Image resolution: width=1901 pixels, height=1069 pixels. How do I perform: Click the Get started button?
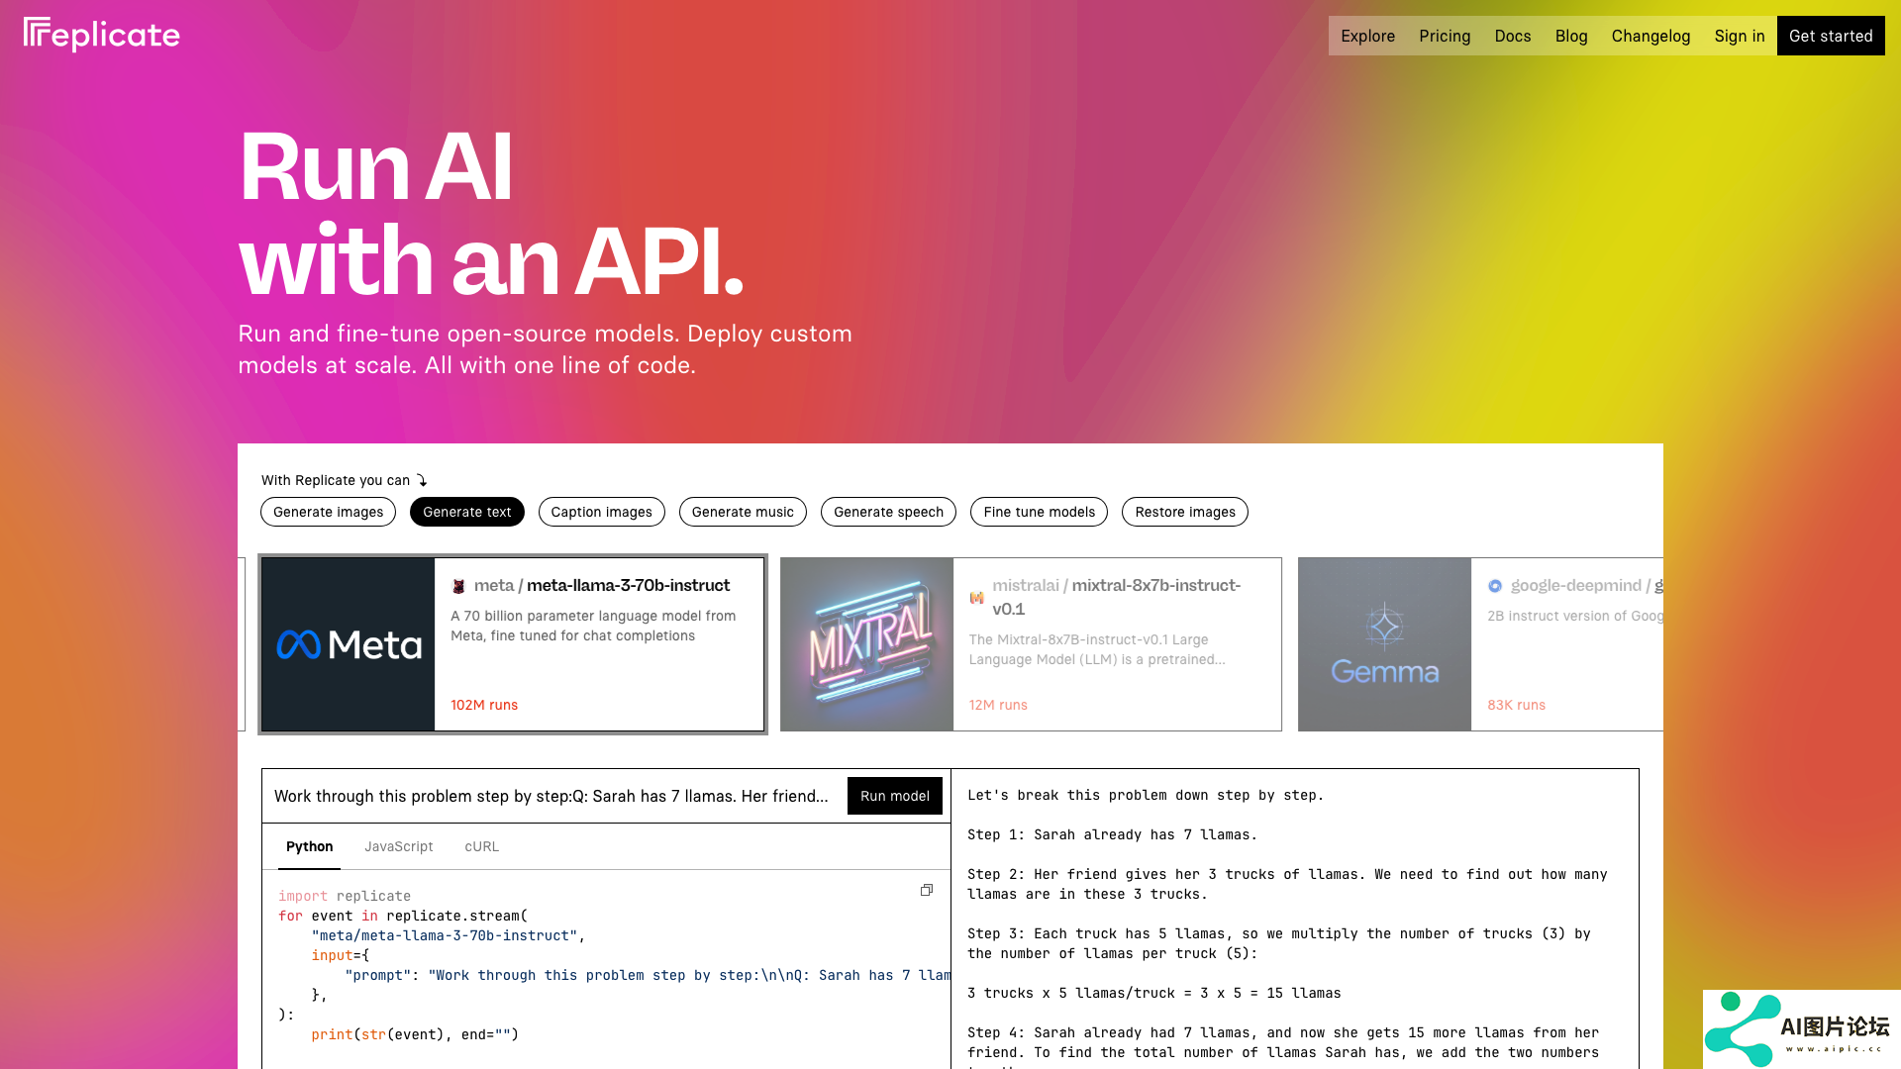click(1831, 36)
